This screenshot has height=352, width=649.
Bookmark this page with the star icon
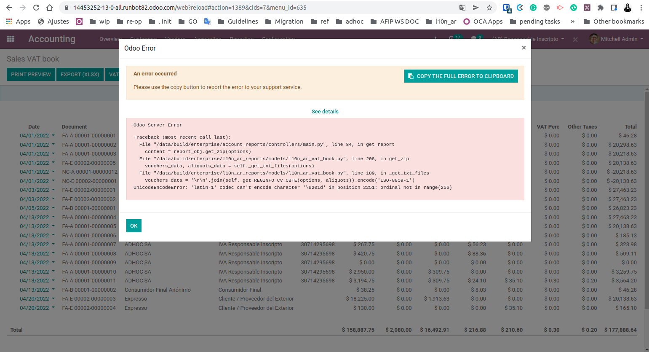click(x=489, y=8)
